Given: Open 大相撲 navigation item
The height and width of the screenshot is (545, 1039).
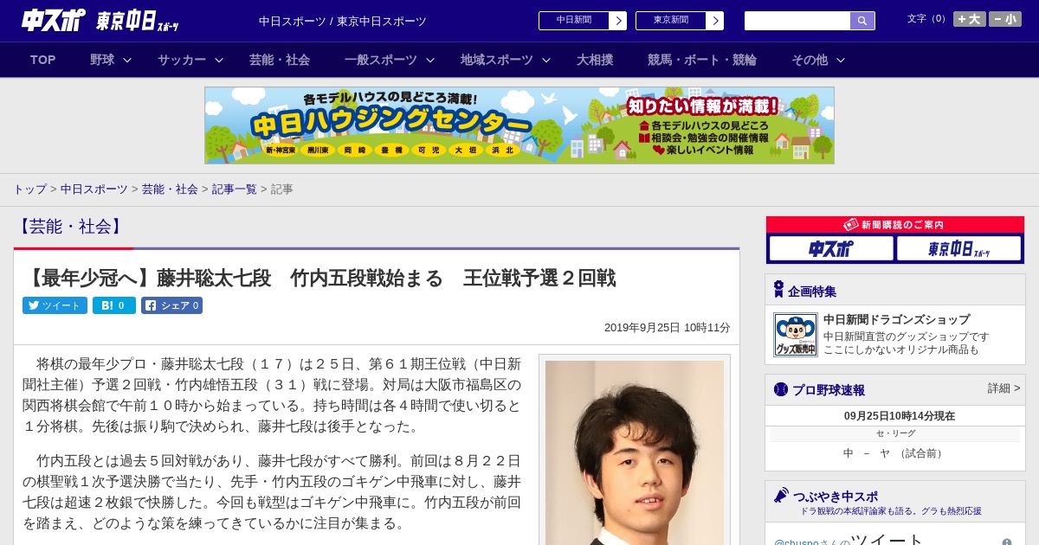Looking at the screenshot, I should pos(595,60).
